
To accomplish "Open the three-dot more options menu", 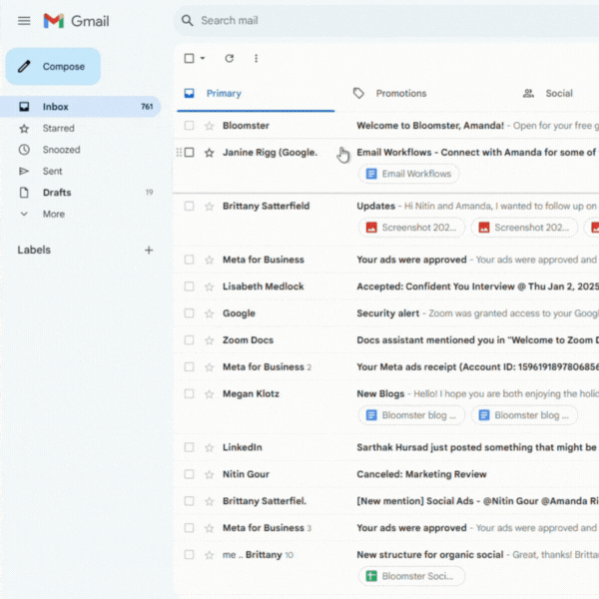I will pyautogui.click(x=256, y=59).
